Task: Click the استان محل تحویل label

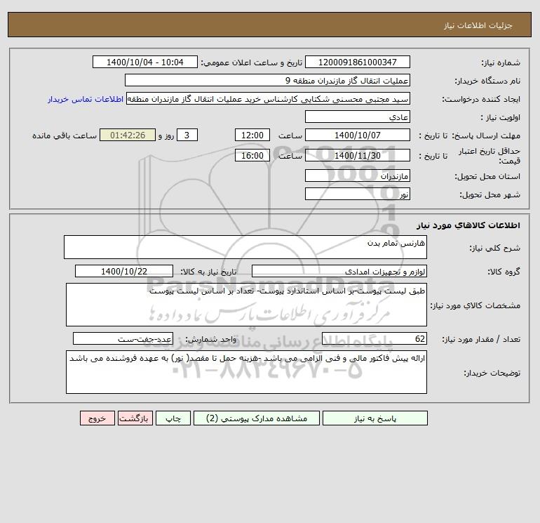Action: click(x=487, y=176)
